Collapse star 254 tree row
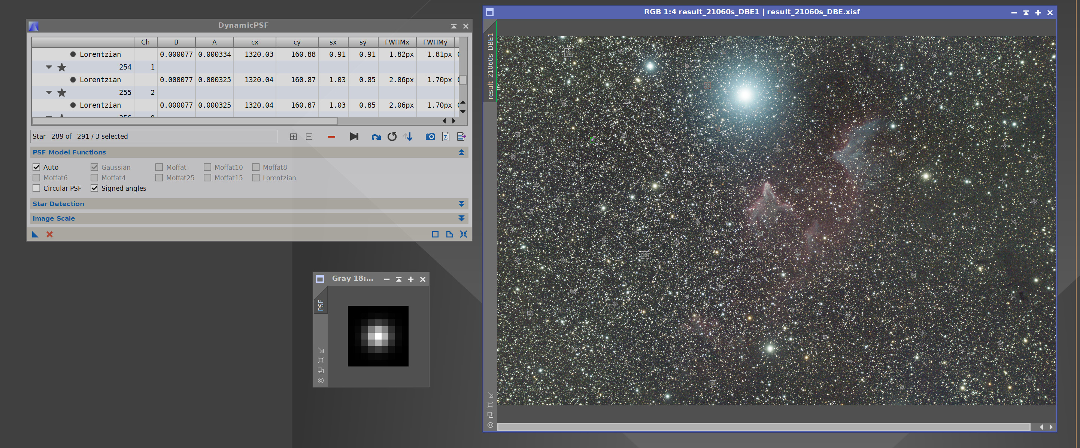 pyautogui.click(x=49, y=67)
